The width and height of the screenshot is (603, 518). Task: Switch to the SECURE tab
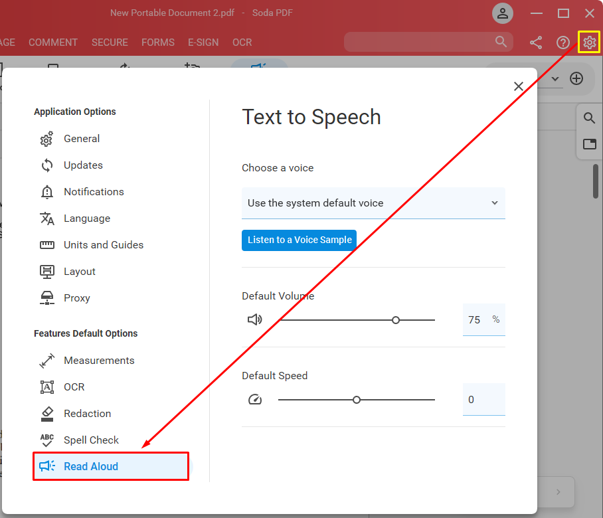[110, 43]
